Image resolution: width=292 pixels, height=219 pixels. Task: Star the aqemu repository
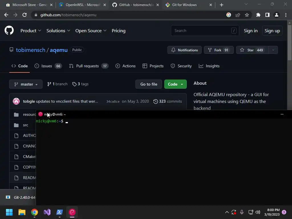(252, 50)
